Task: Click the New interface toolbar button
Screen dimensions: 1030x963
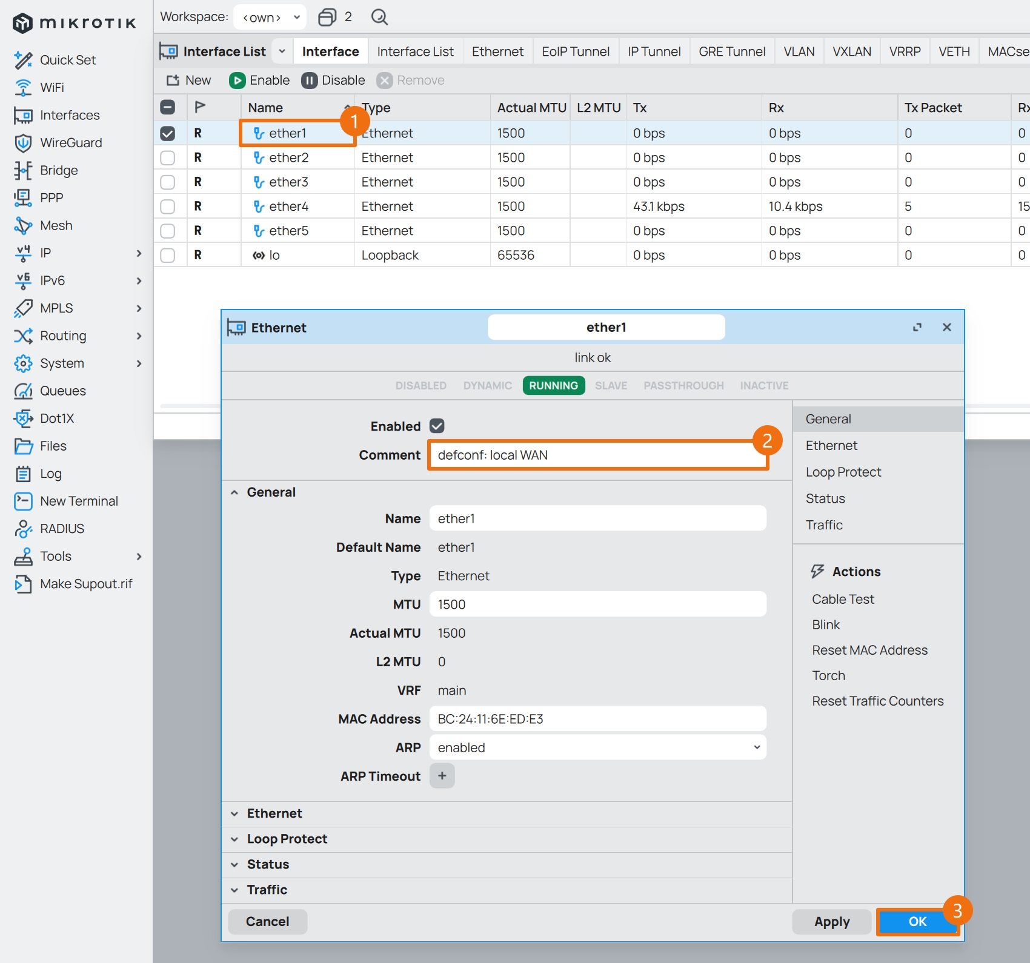Action: click(188, 81)
